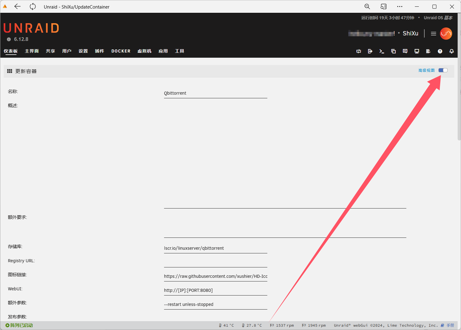Image resolution: width=461 pixels, height=330 pixels.
Task: Open the hamburger menu next to ShiXu
Action: pyautogui.click(x=433, y=34)
